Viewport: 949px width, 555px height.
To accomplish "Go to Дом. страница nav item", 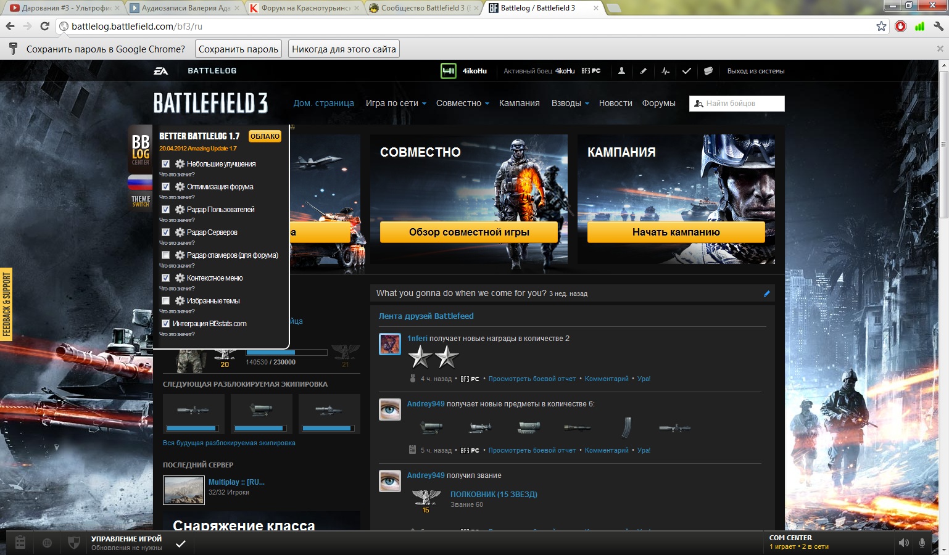I will click(x=323, y=103).
